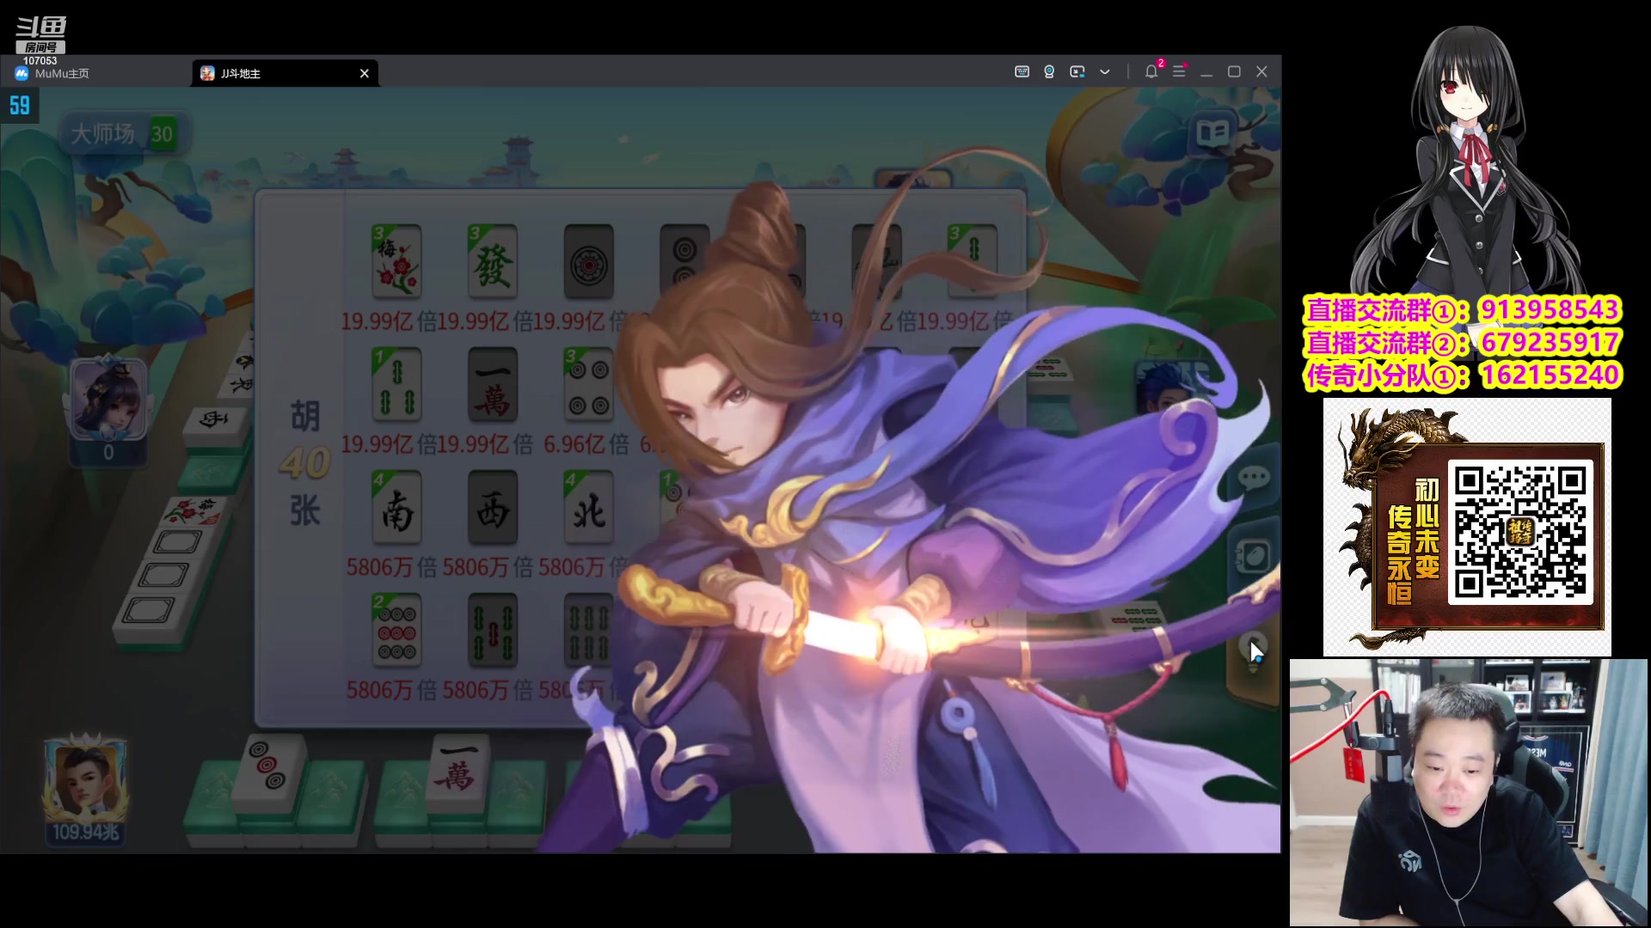Click the webcam icon in MuMu title bar
The width and height of the screenshot is (1651, 928).
[1049, 72]
